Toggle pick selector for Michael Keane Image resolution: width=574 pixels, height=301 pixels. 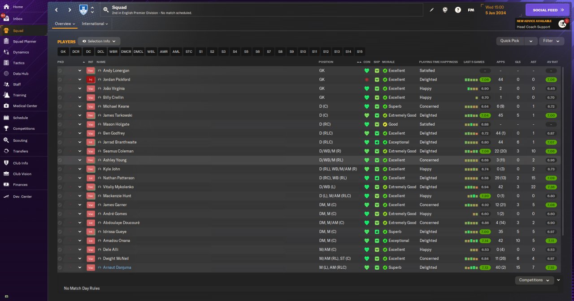[x=60, y=106]
